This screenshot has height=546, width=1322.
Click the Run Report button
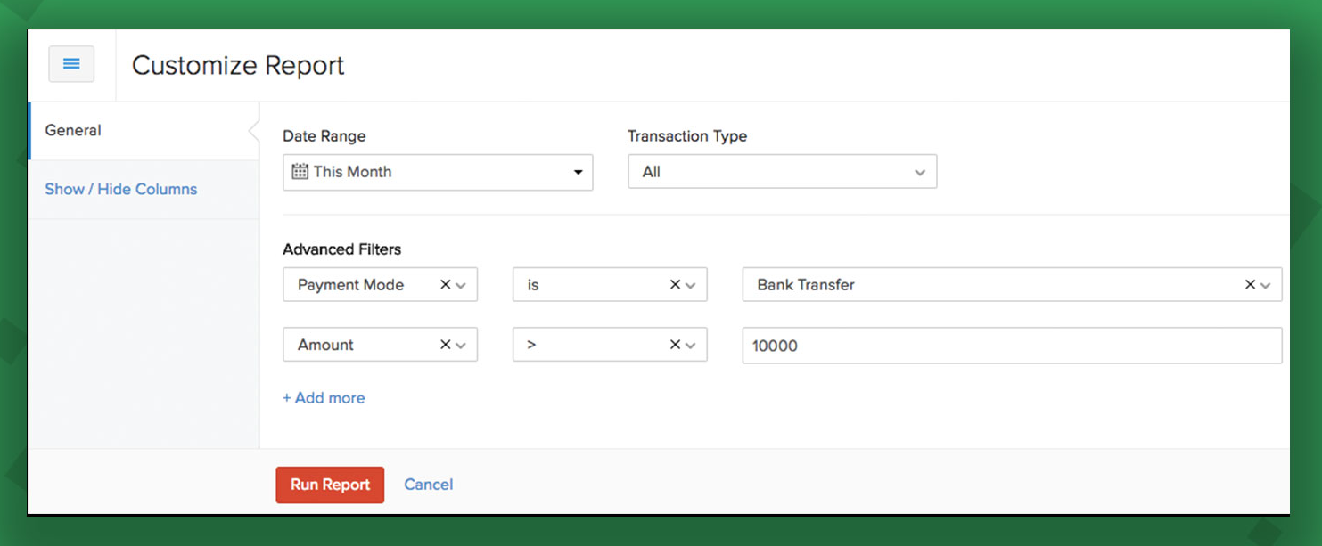point(330,485)
